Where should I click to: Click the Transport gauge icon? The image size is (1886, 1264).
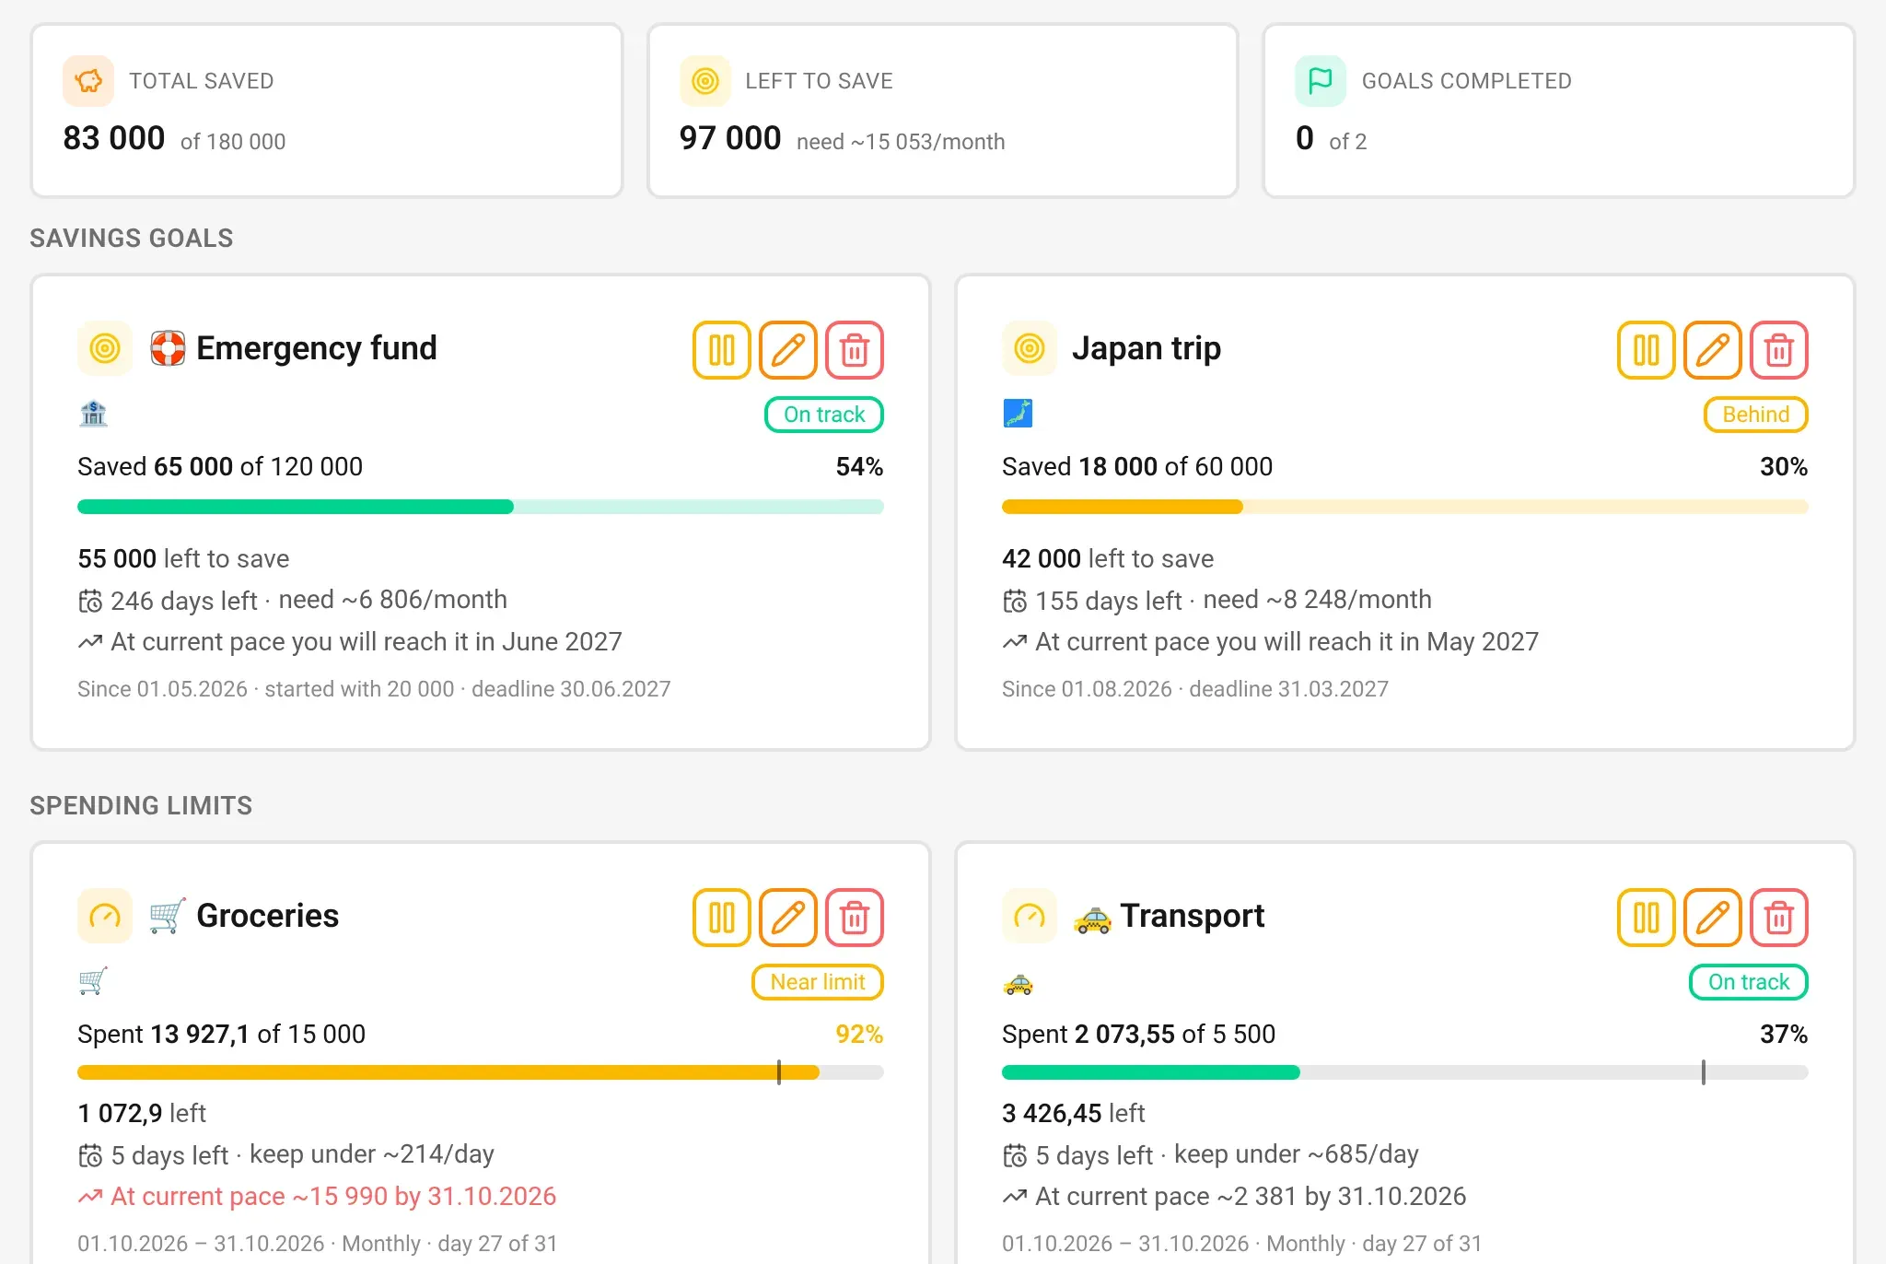click(x=1030, y=916)
